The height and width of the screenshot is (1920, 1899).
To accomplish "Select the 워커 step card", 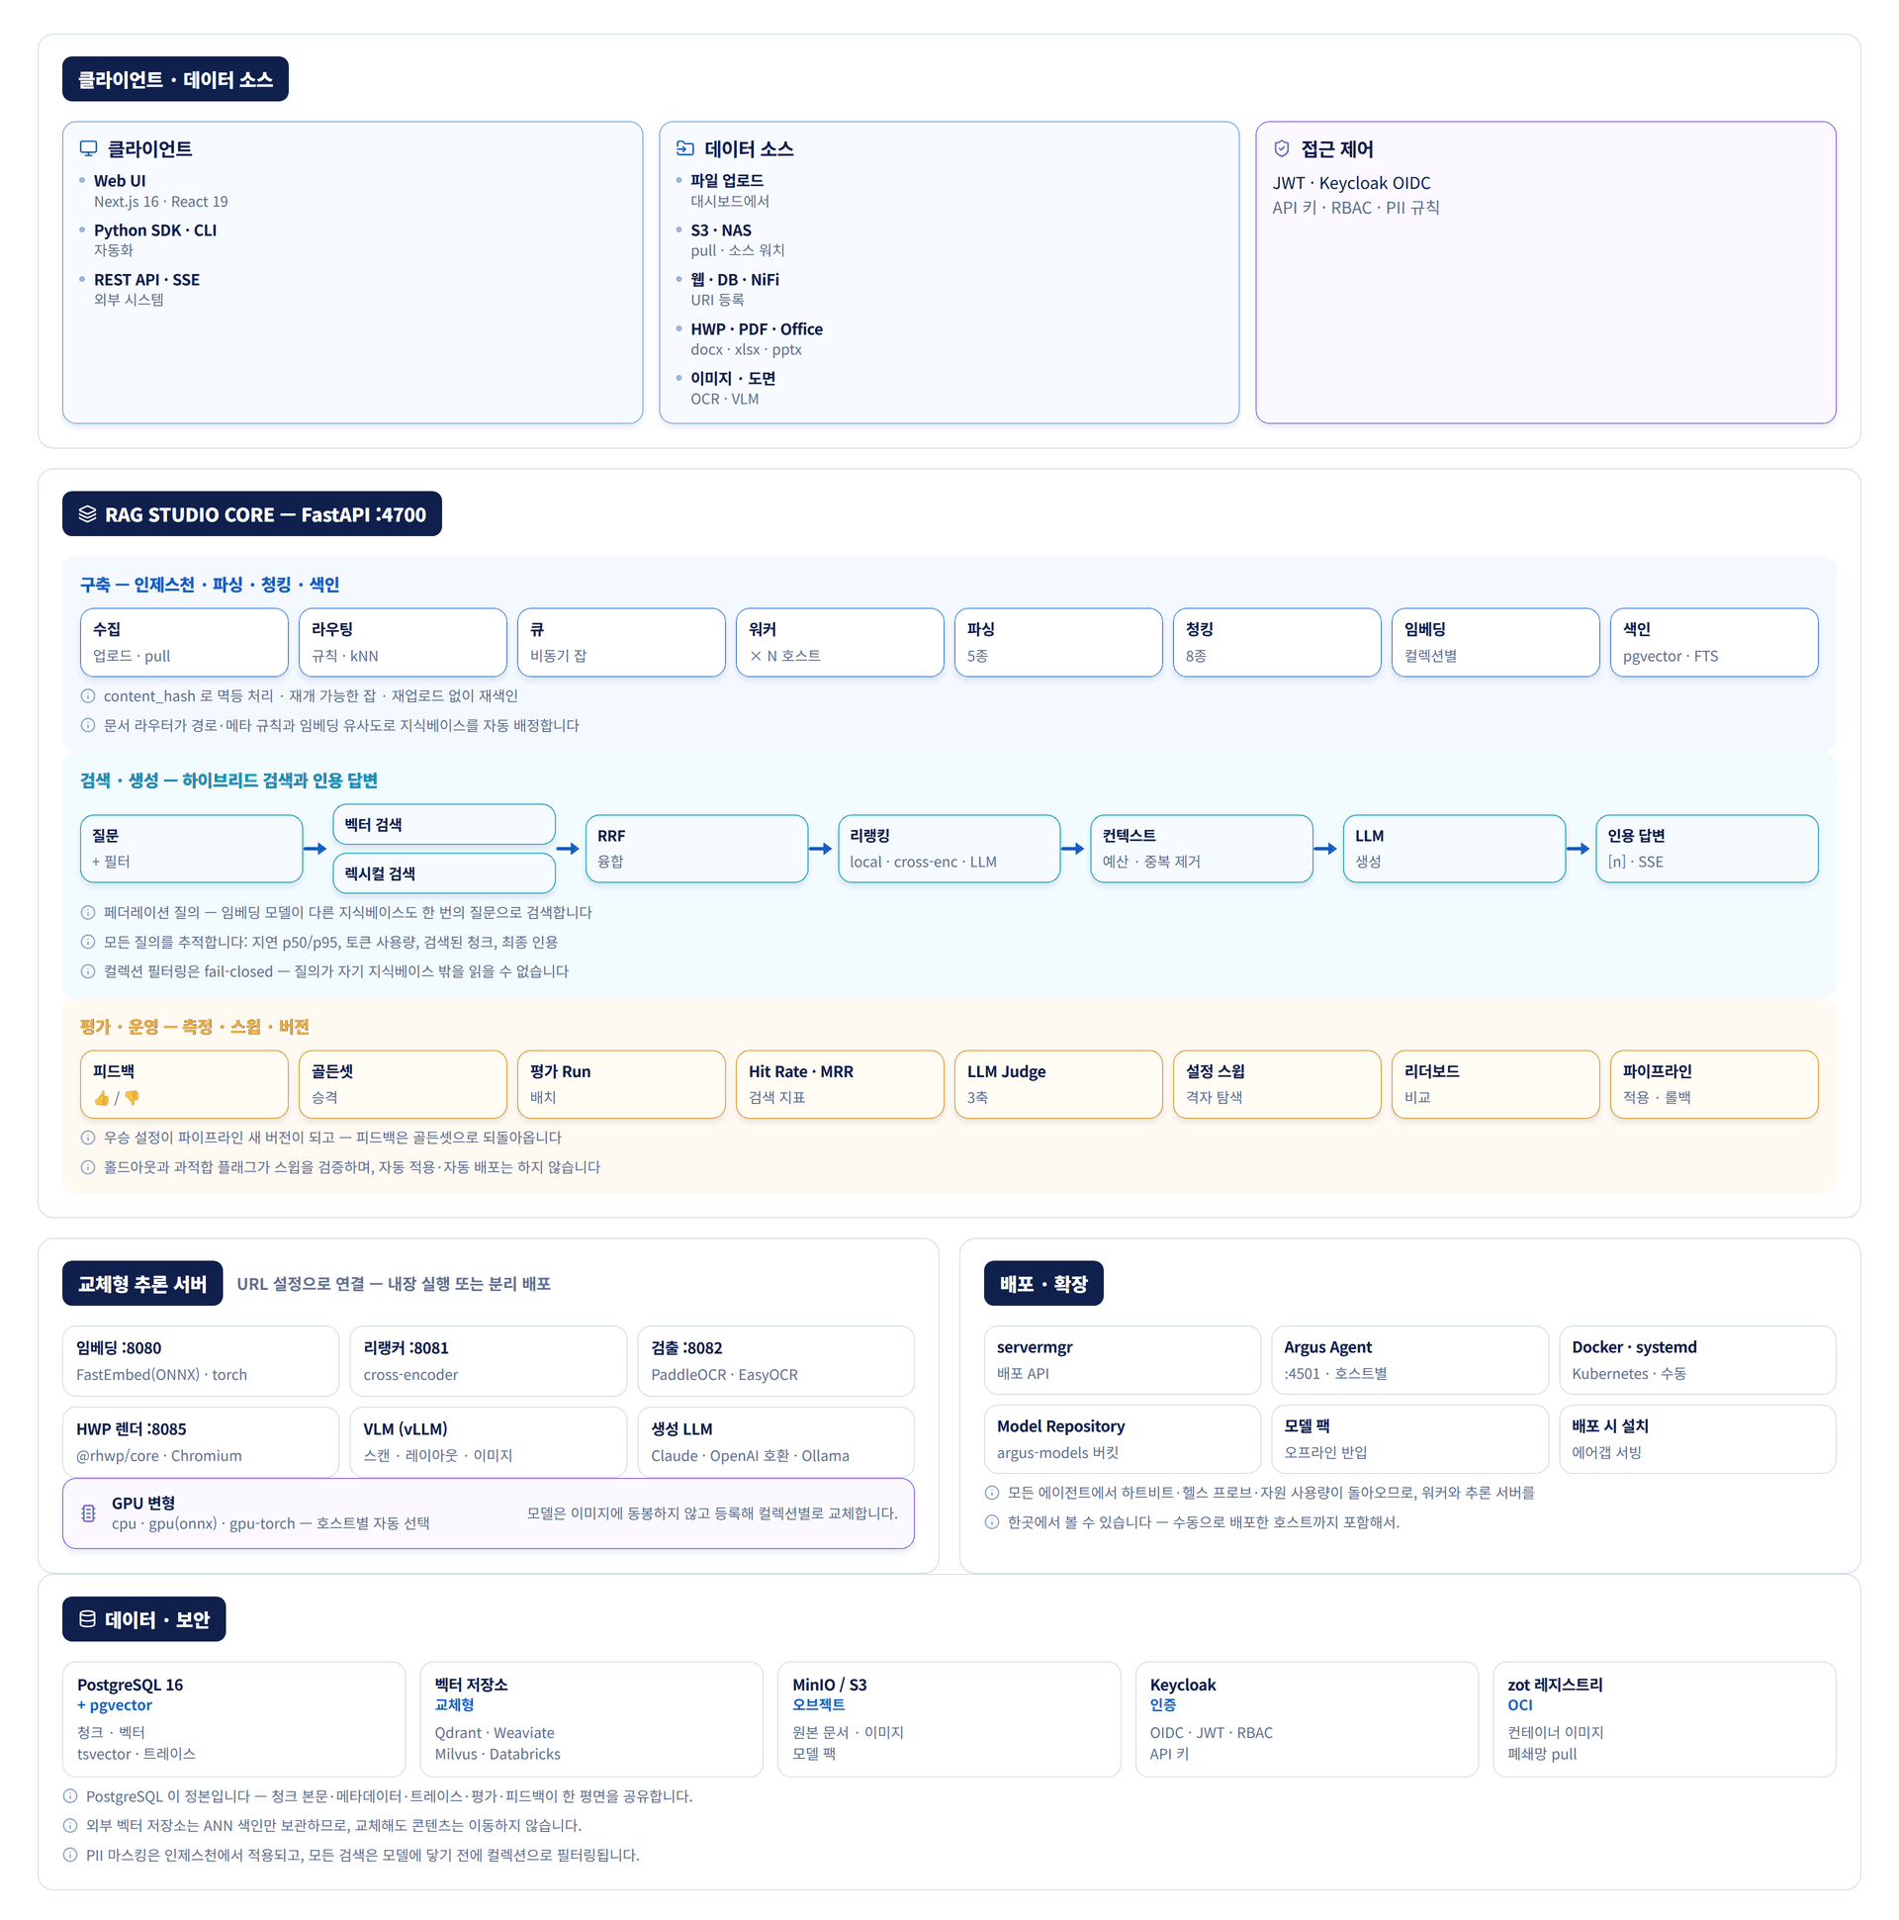I will (840, 642).
